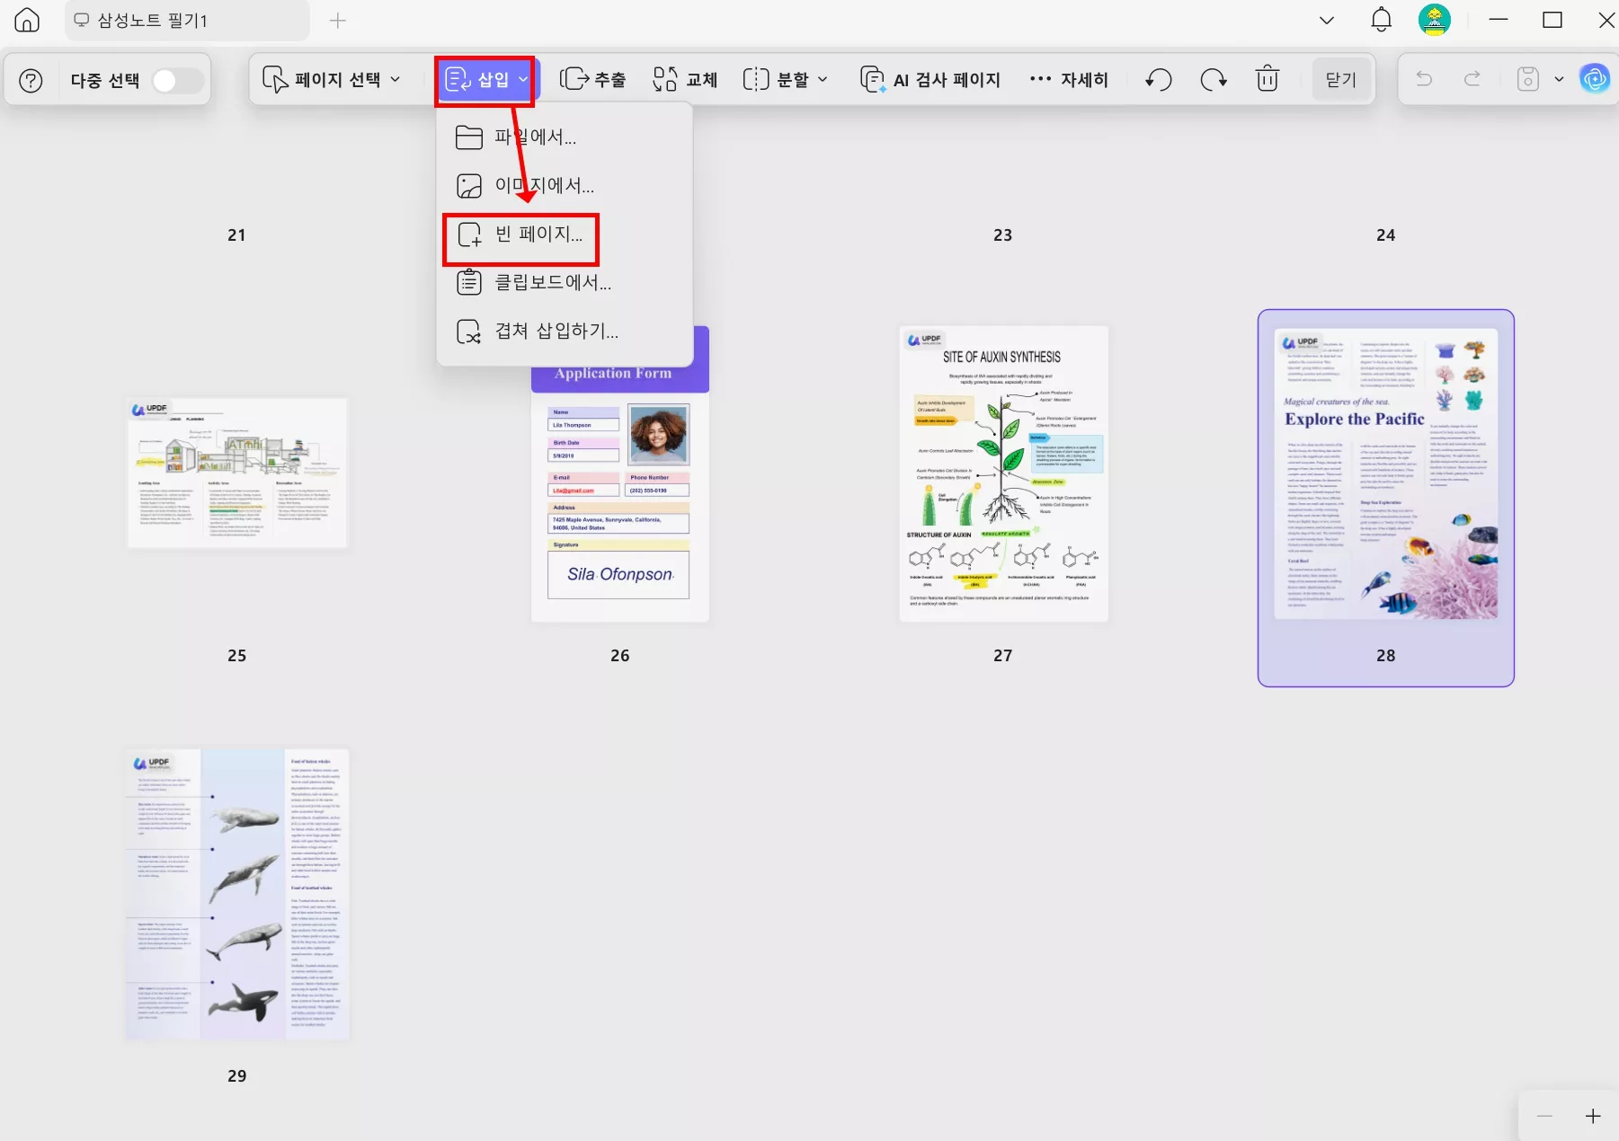The width and height of the screenshot is (1619, 1141).
Task: Run AI 검사 페이지 check
Action: (930, 79)
